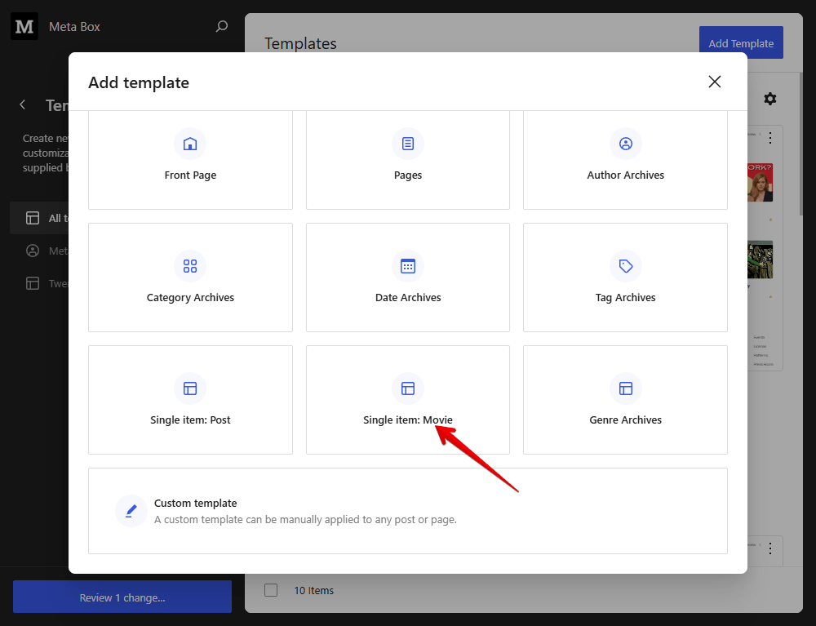Click the All templates layout icon in sidebar
Image resolution: width=816 pixels, height=626 pixels.
[x=33, y=218]
